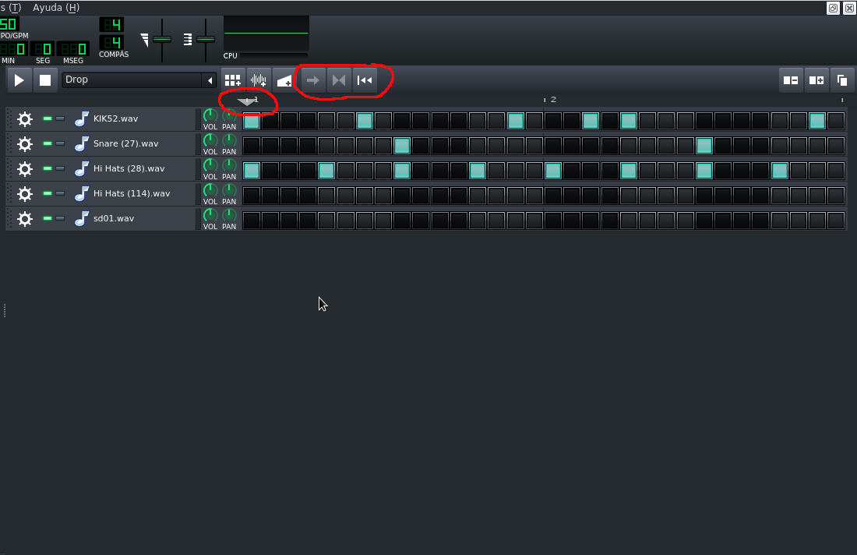Add a new sample track with waveform icon

pos(258,80)
